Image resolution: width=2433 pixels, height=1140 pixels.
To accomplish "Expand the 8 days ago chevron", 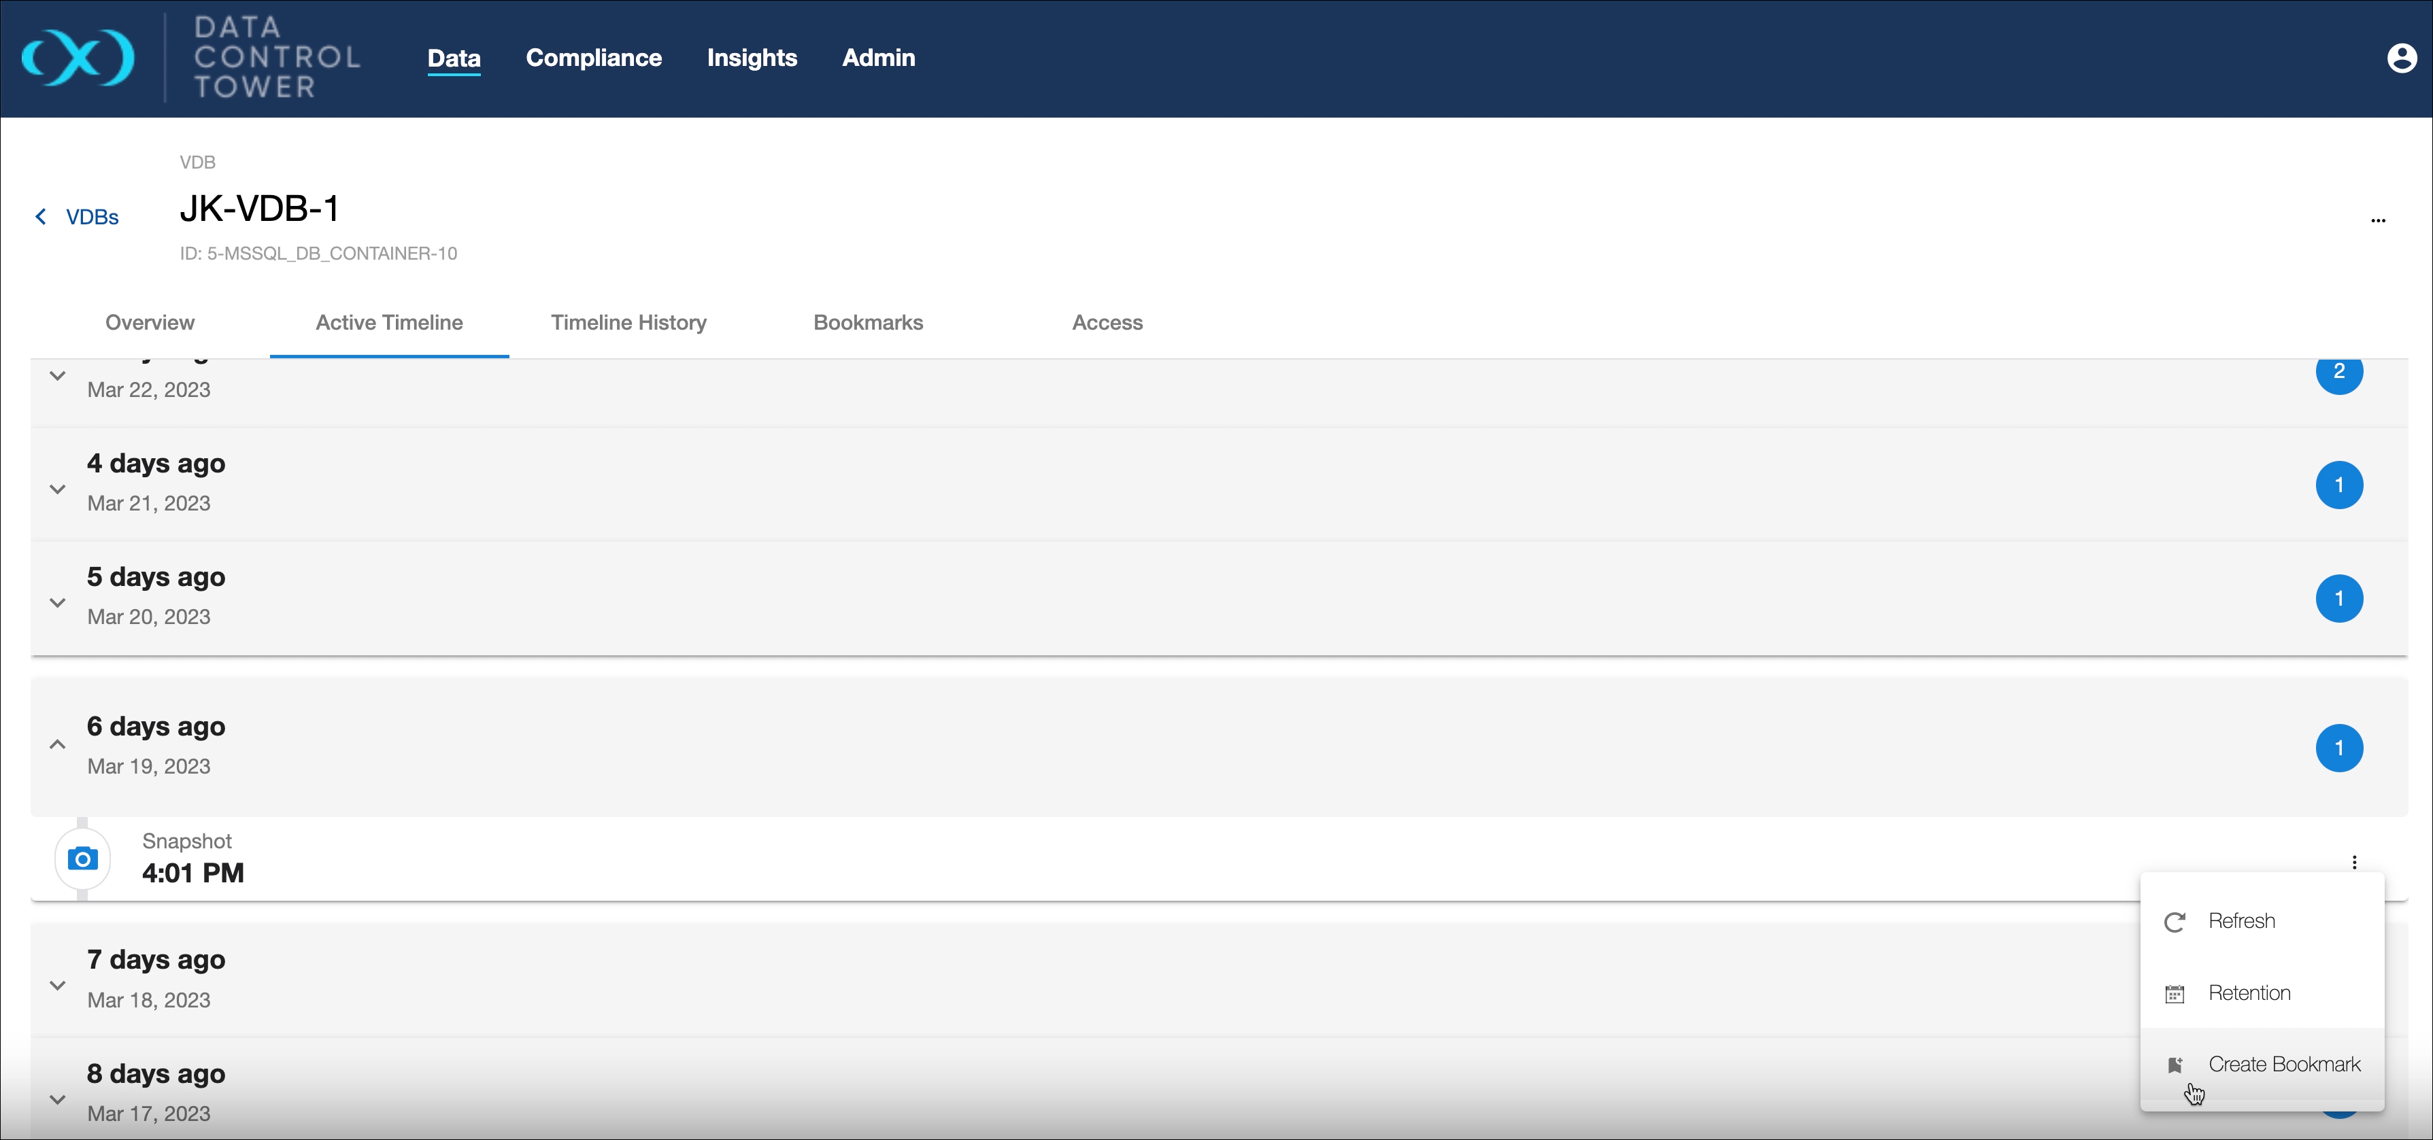I will pyautogui.click(x=58, y=1099).
